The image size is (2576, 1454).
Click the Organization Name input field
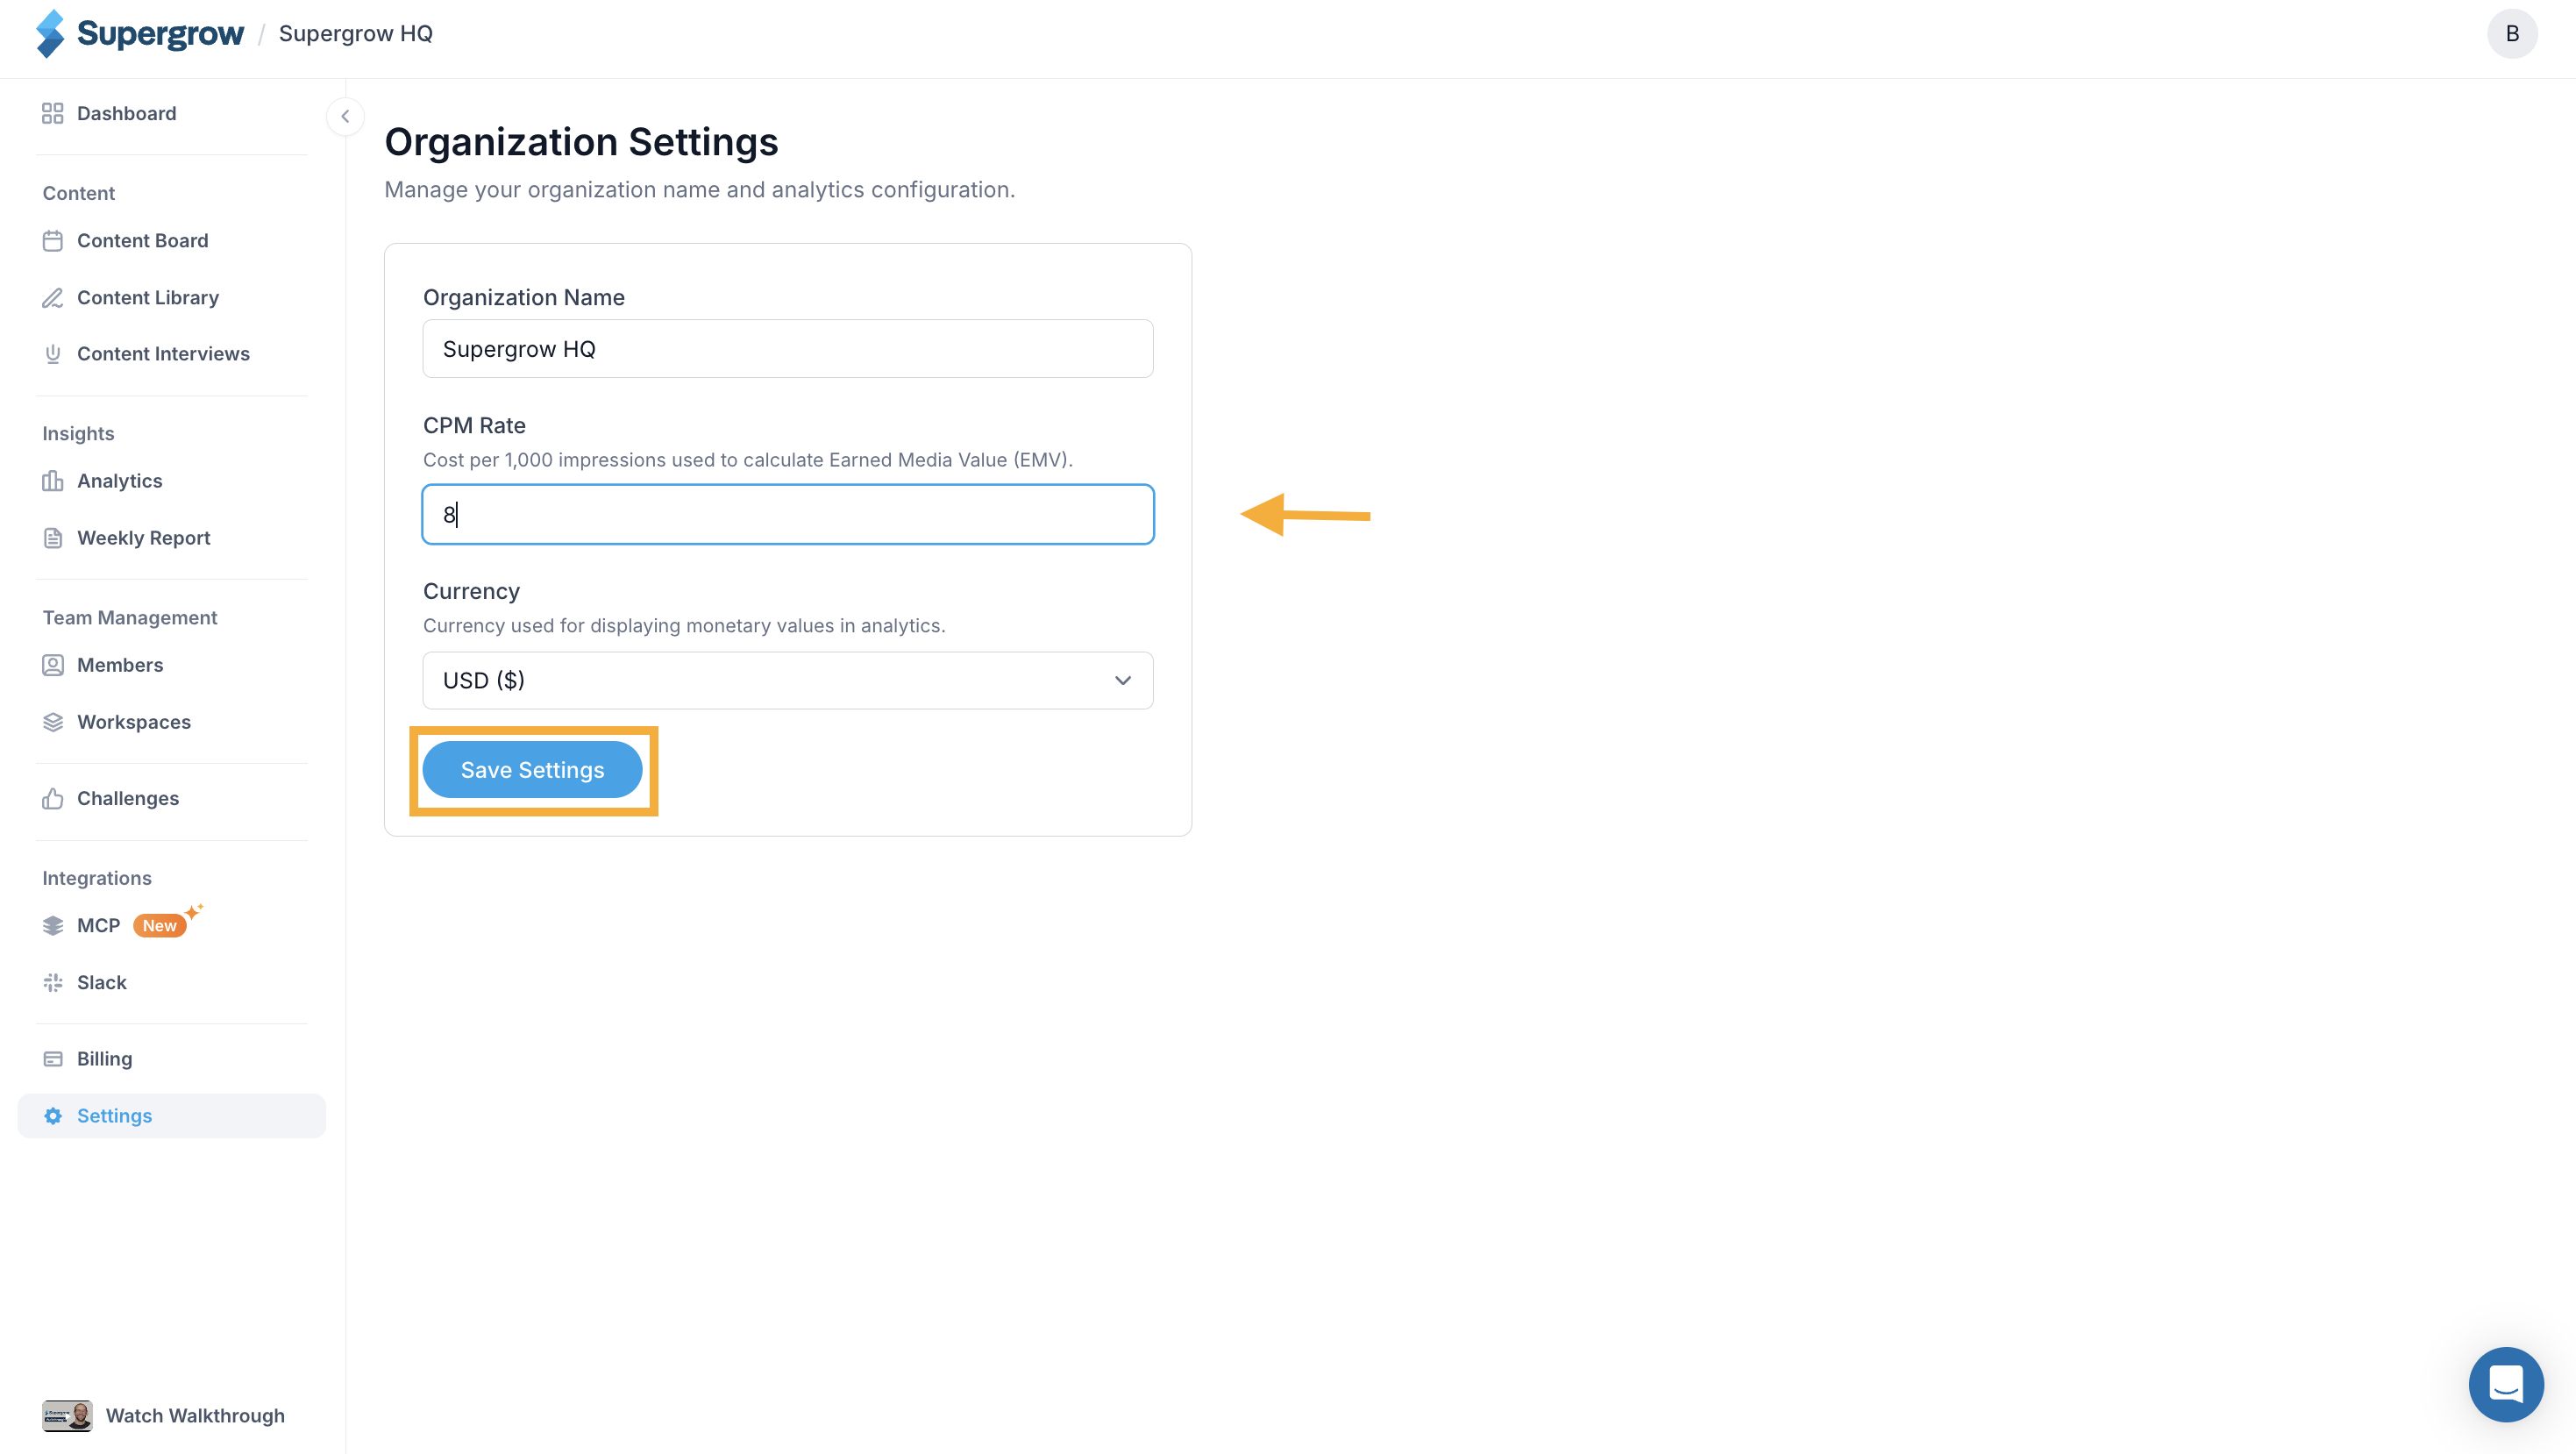pos(788,349)
